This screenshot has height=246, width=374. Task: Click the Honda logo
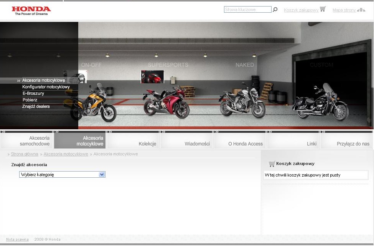(31, 10)
